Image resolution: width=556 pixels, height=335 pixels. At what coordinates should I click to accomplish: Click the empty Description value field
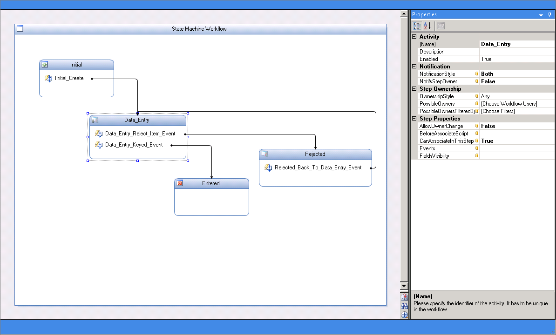517,52
